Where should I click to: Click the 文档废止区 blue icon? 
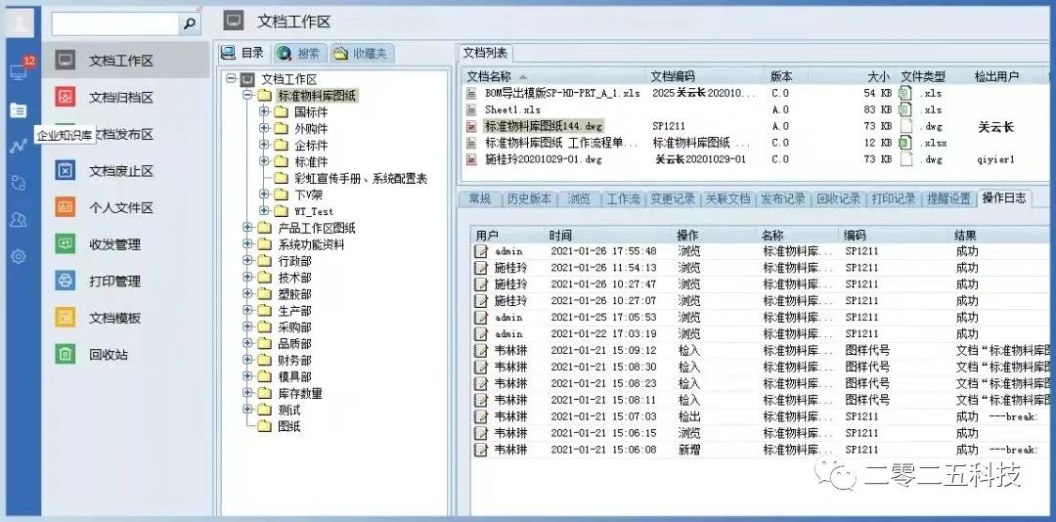pos(66,170)
